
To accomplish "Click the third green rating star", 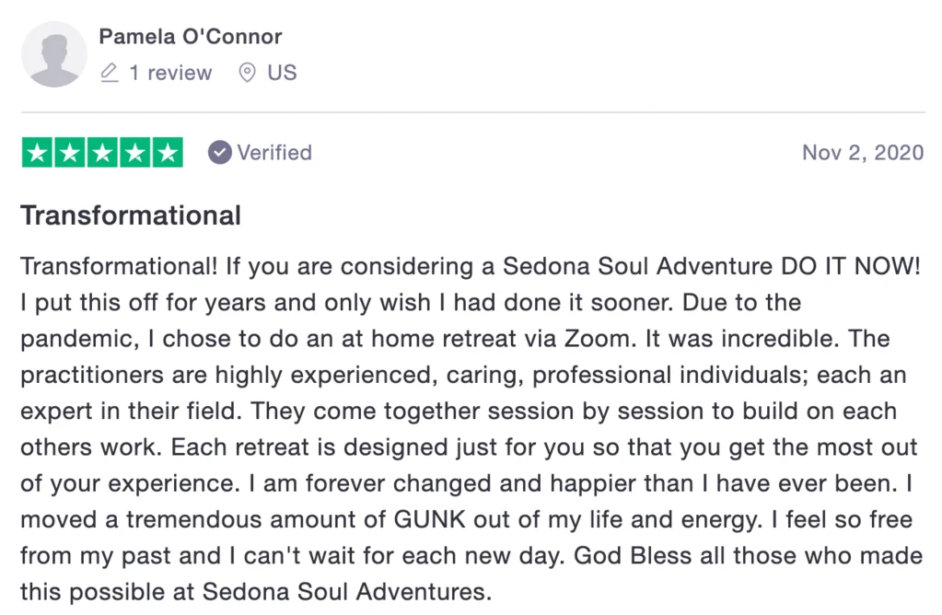I will [x=102, y=153].
